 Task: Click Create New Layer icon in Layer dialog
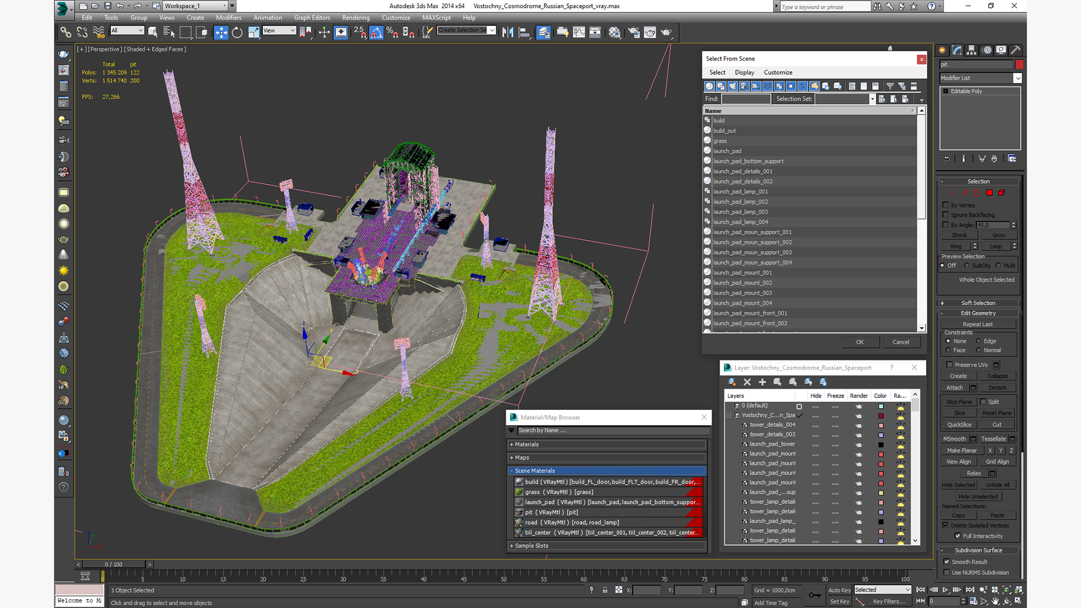pyautogui.click(x=732, y=382)
